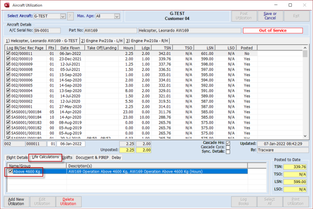
Task: Open the Flight Details tab
Action: [17, 157]
